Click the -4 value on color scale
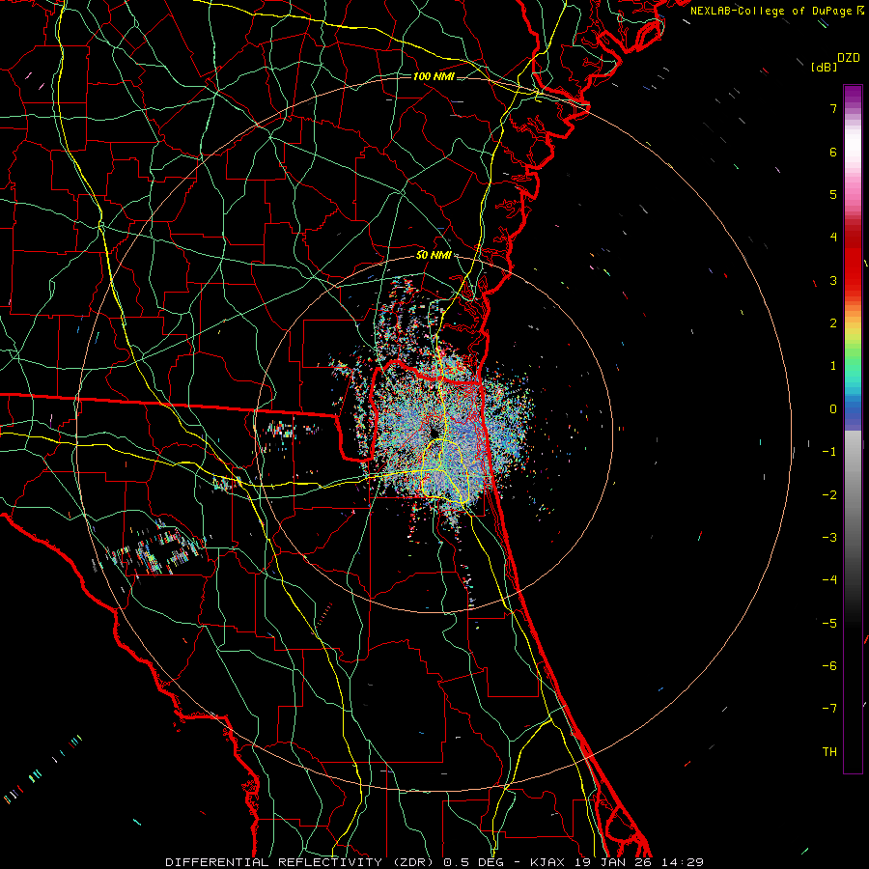Screen dimensions: 869x869 click(x=829, y=580)
